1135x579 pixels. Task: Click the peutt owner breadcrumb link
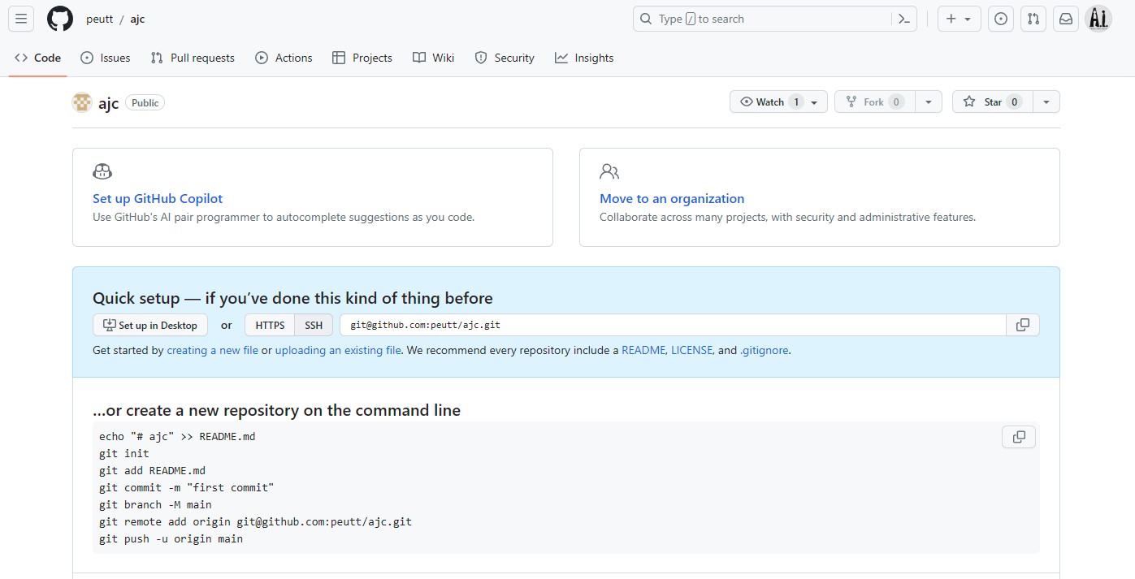pyautogui.click(x=100, y=19)
